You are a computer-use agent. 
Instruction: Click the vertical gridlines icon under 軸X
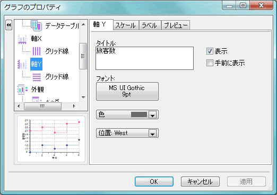click(x=37, y=51)
